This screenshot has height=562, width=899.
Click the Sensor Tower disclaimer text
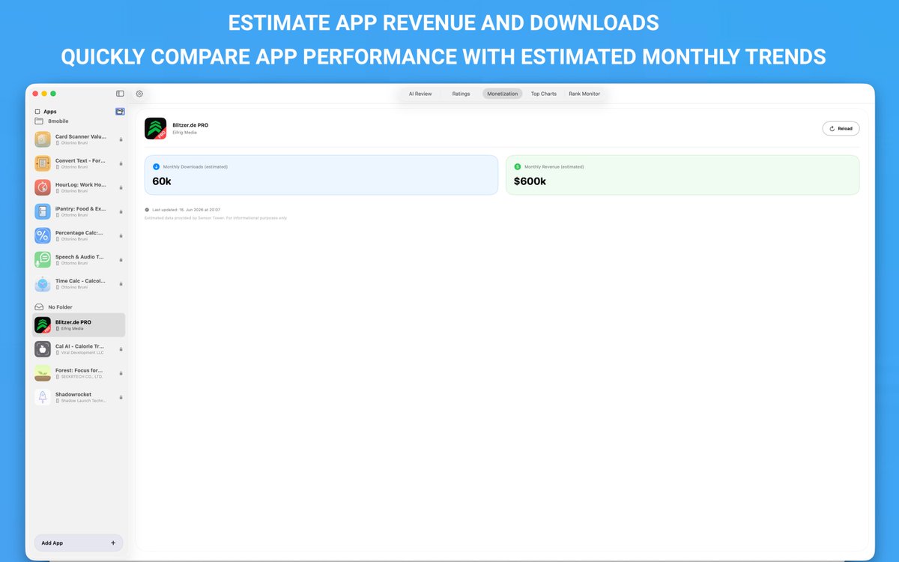[x=216, y=218]
